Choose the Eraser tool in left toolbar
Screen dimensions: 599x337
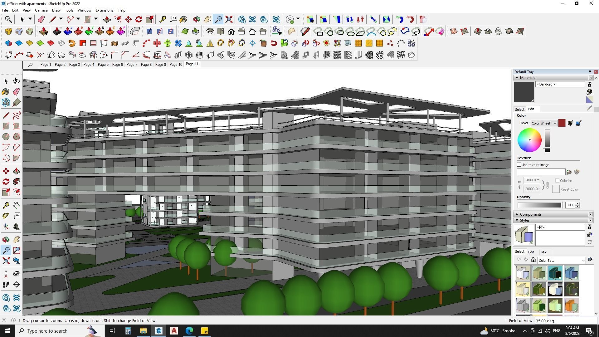click(x=16, y=92)
